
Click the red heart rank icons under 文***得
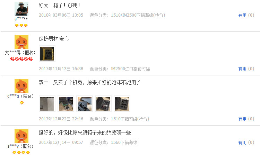pyautogui.click(x=21, y=59)
